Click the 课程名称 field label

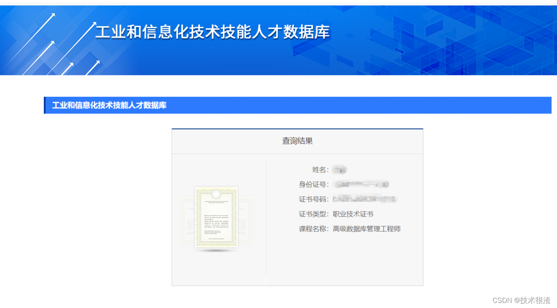pyautogui.click(x=314, y=229)
